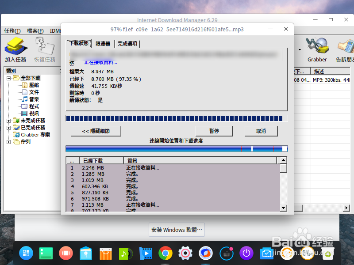Select connection row 5 with 827.190 KB
The height and width of the screenshot is (265, 354).
tap(173, 193)
